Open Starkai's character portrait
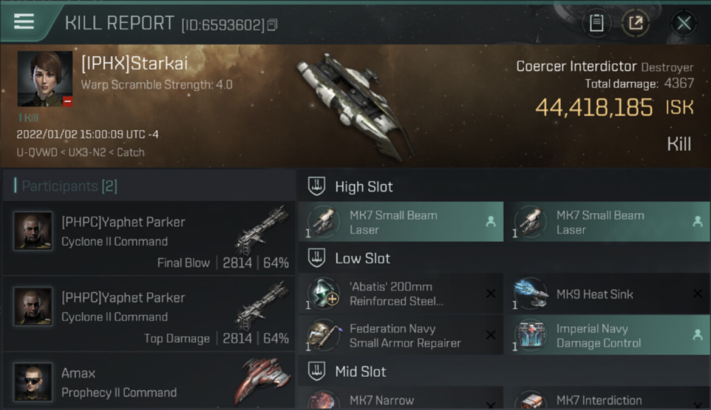This screenshot has height=410, width=711. pos(45,79)
